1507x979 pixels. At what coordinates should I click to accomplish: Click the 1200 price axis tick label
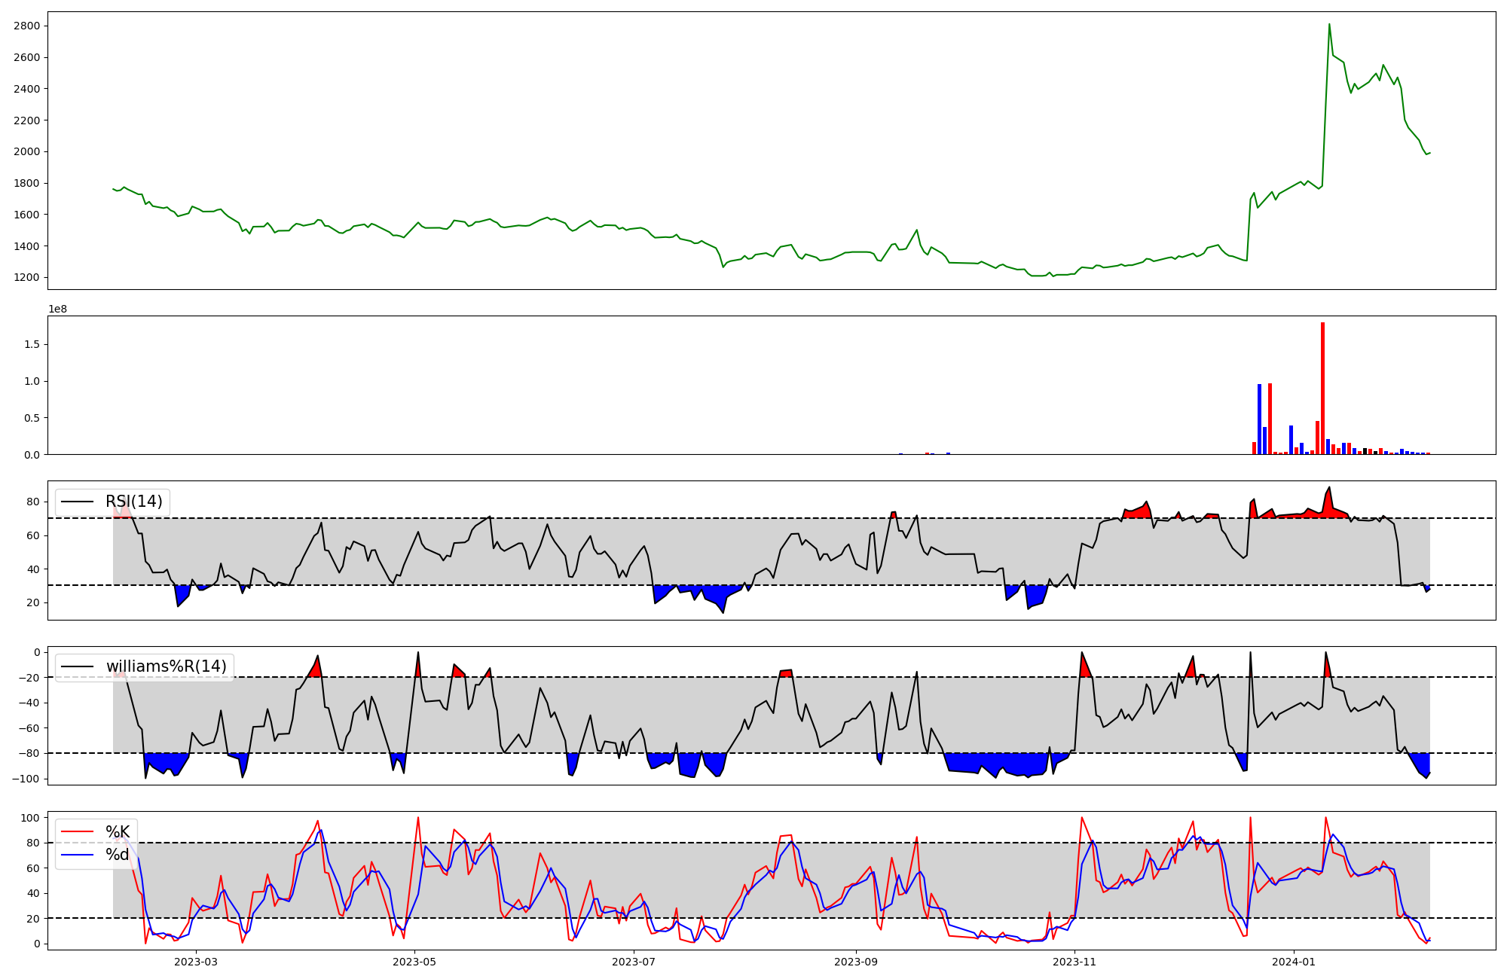click(x=27, y=278)
